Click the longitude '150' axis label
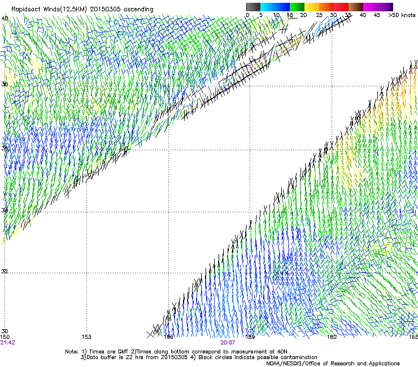Screen dimensions: 418x367 coord(5,337)
